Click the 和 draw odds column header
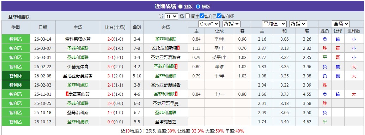This screenshot has width=365, height=135. pos(285,31)
